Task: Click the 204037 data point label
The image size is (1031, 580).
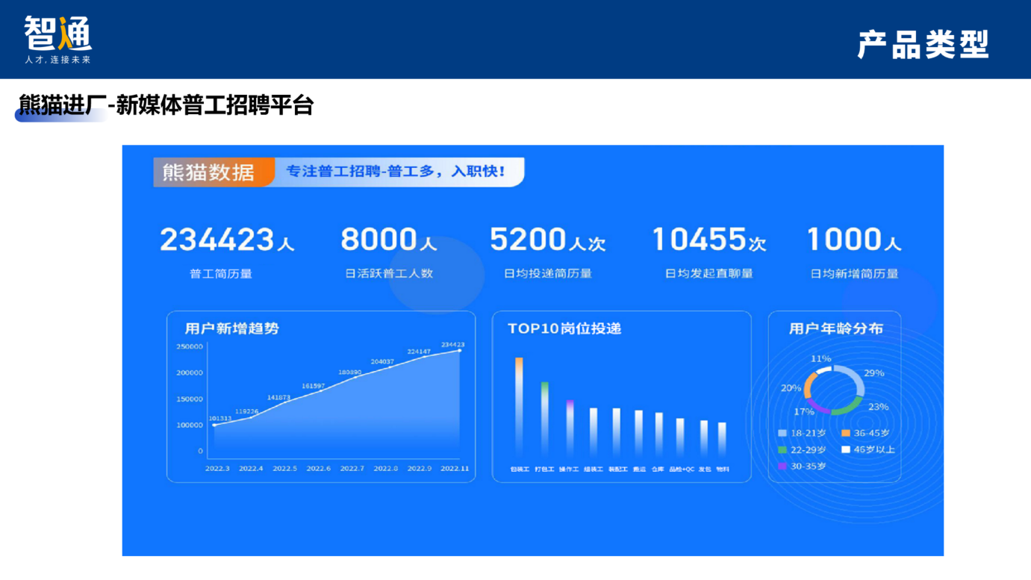Action: point(382,361)
